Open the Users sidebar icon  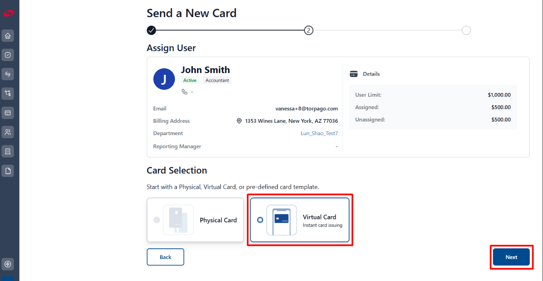pos(7,132)
